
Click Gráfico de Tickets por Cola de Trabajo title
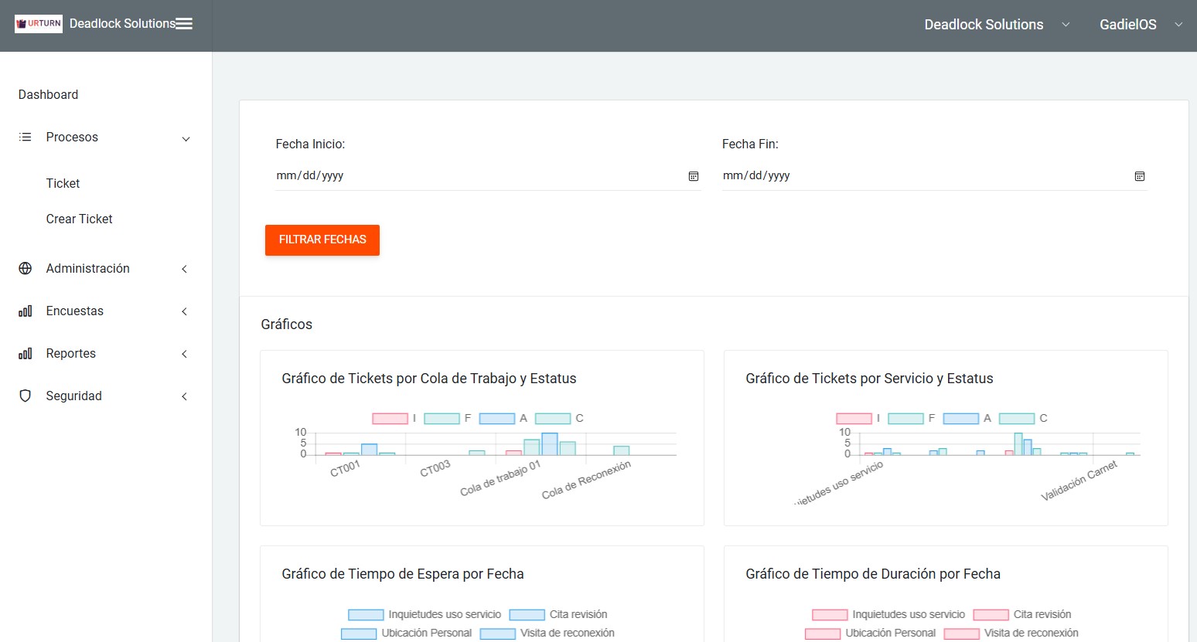coord(429,379)
